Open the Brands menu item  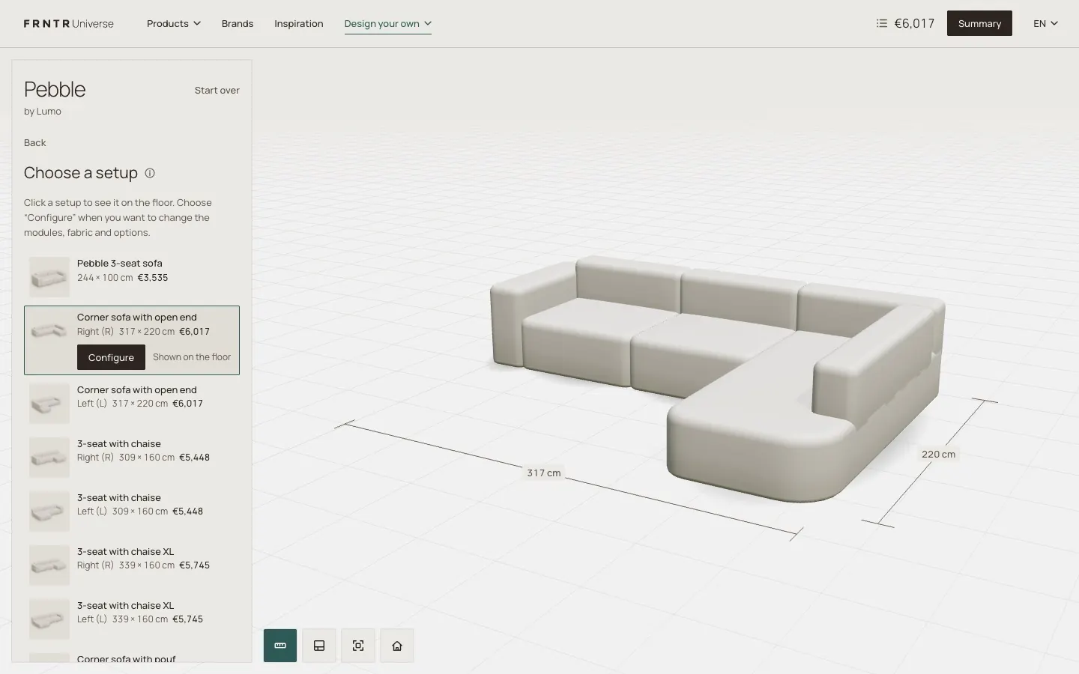[238, 24]
